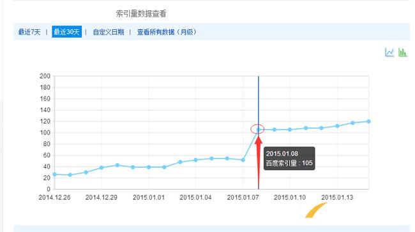Click the data point above 2015.01.07

click(x=243, y=160)
